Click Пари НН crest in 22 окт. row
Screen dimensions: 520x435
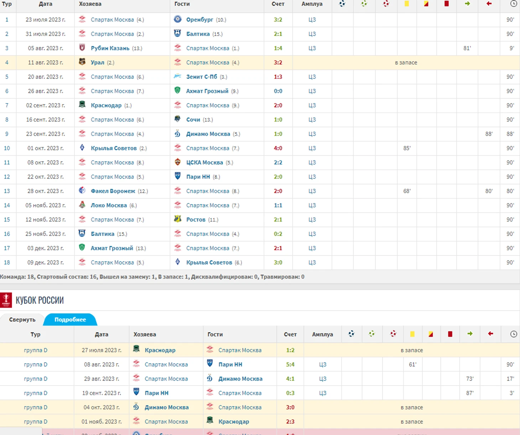point(177,176)
